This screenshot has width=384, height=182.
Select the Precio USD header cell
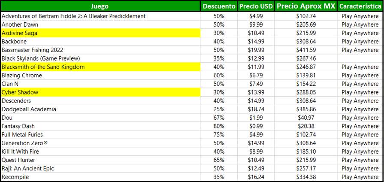tap(256, 6)
